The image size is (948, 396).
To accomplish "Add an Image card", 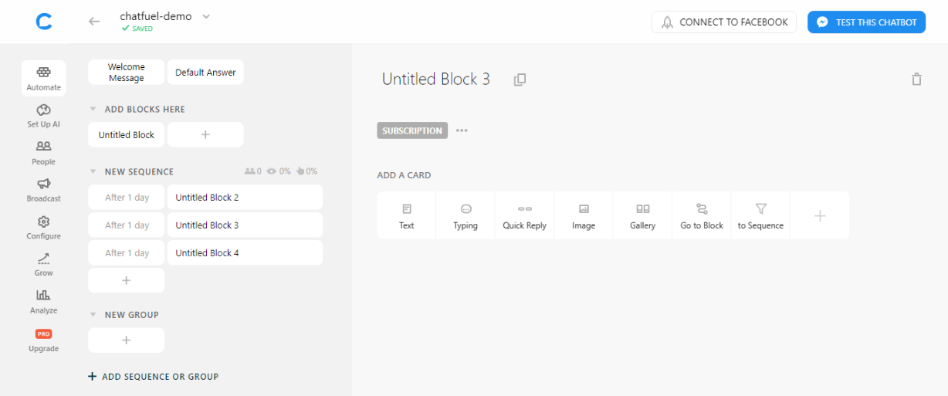I will (584, 215).
